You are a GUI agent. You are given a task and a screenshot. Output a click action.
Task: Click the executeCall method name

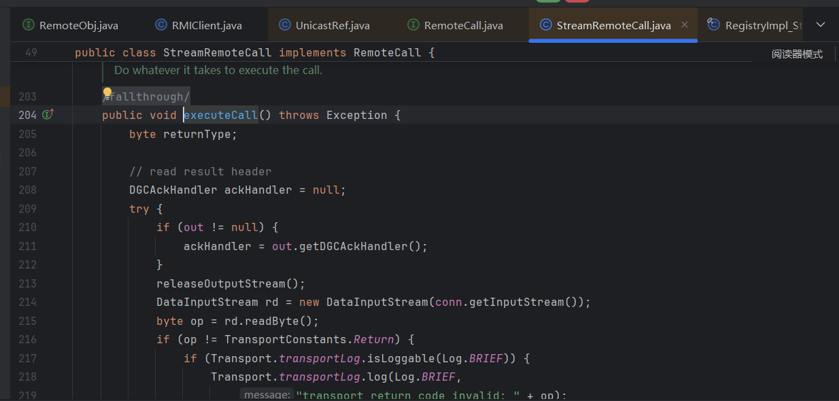[221, 116]
